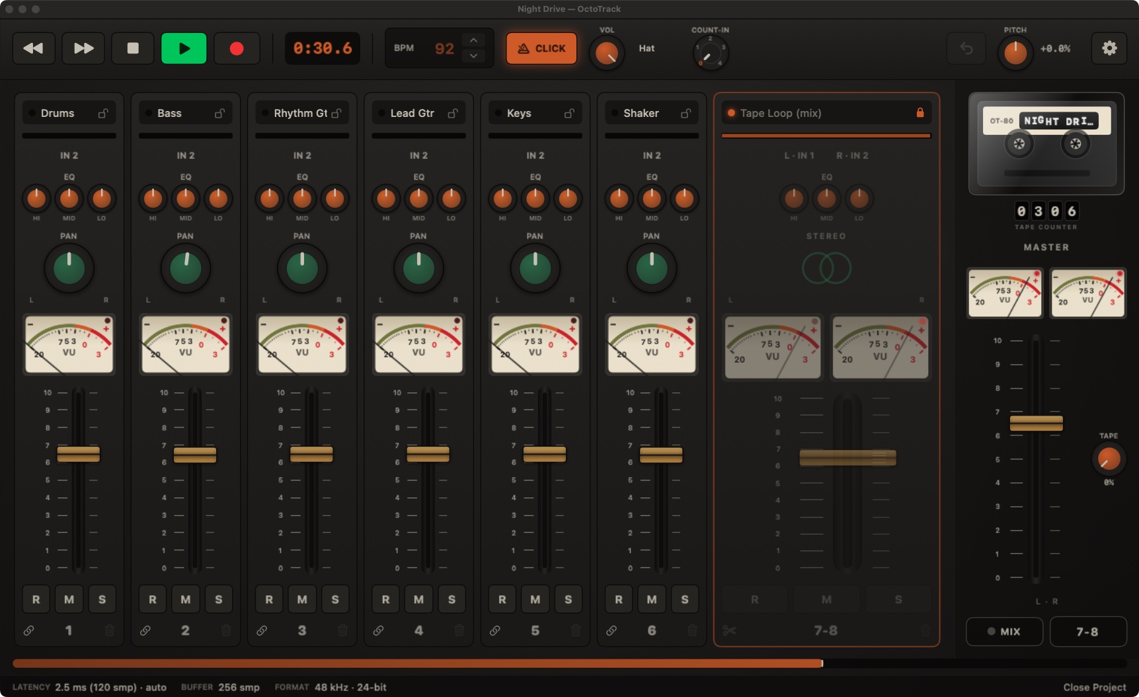
Task: Open the metronome sound selector Hat
Action: [x=647, y=48]
